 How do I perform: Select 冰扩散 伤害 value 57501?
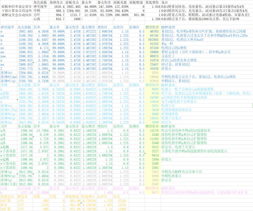(x=122, y=201)
